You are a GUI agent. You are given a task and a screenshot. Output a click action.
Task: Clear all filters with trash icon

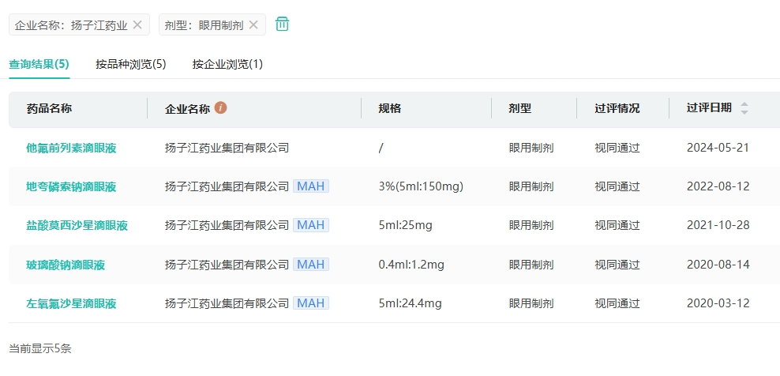click(282, 24)
